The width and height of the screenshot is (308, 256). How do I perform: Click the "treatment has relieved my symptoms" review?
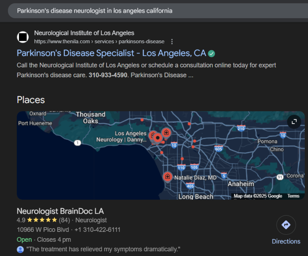click(103, 249)
